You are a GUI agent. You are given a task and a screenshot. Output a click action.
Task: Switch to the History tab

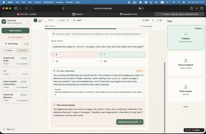pos(9,50)
